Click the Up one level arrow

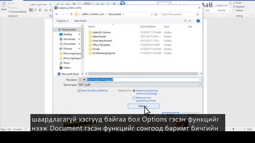[x=72, y=14]
